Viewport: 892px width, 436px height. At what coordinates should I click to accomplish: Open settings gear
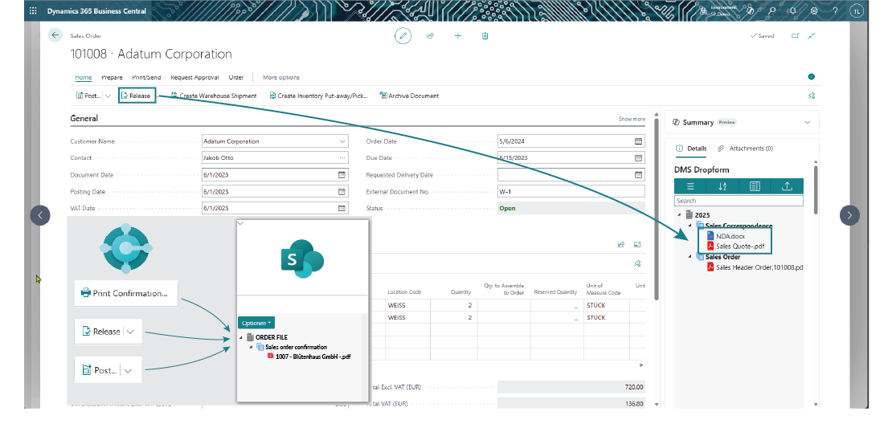(x=814, y=10)
